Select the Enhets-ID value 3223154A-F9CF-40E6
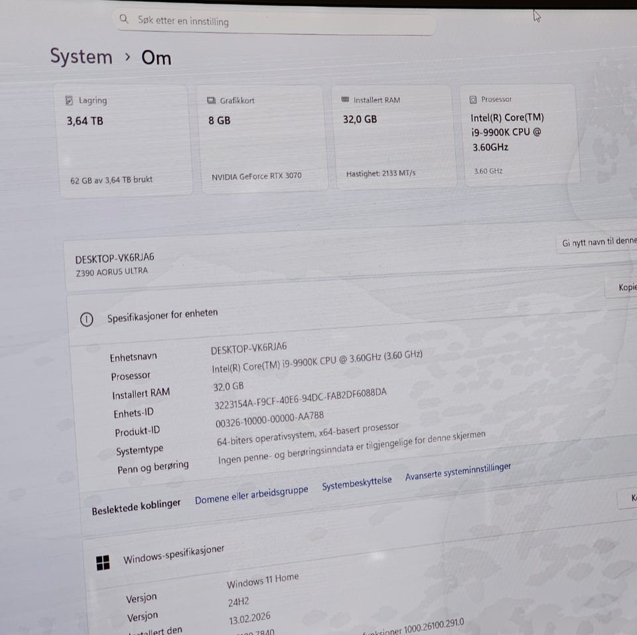The height and width of the screenshot is (635, 637). point(301,399)
